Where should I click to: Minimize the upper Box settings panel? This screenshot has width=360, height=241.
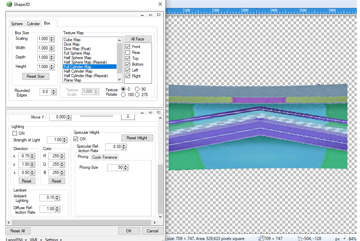click(142, 15)
